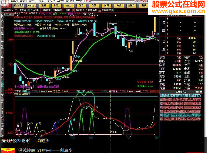208x153 pixels.
Task: Click buy level 1 price 963
Action: click(179, 38)
